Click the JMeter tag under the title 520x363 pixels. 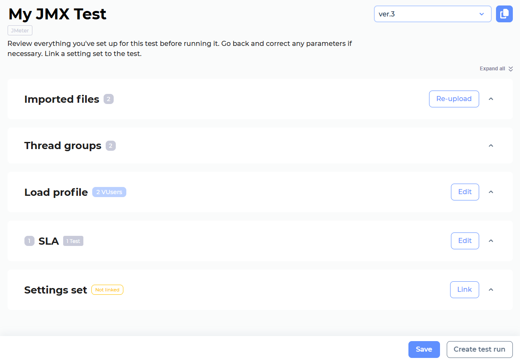[19, 30]
